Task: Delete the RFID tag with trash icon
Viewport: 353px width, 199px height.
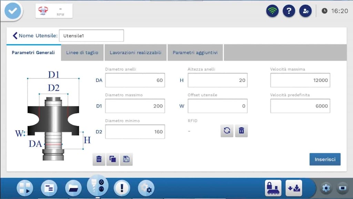Action: 241,131
